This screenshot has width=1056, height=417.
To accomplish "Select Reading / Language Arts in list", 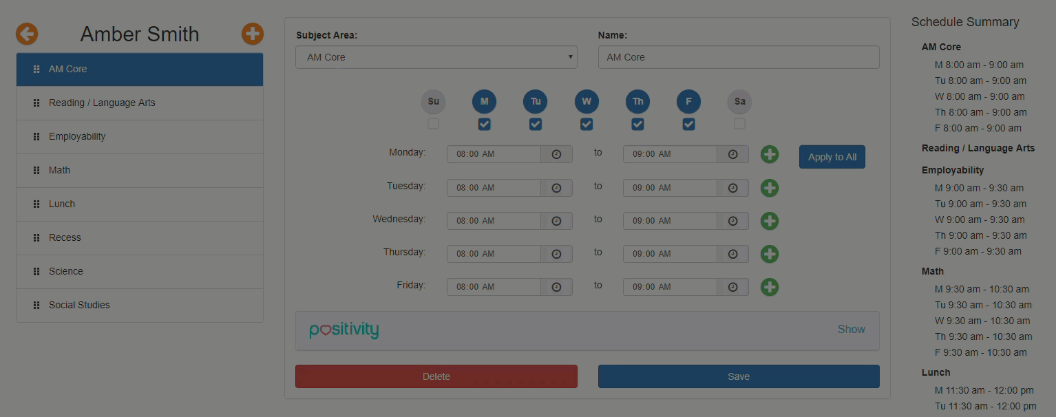I will click(140, 103).
